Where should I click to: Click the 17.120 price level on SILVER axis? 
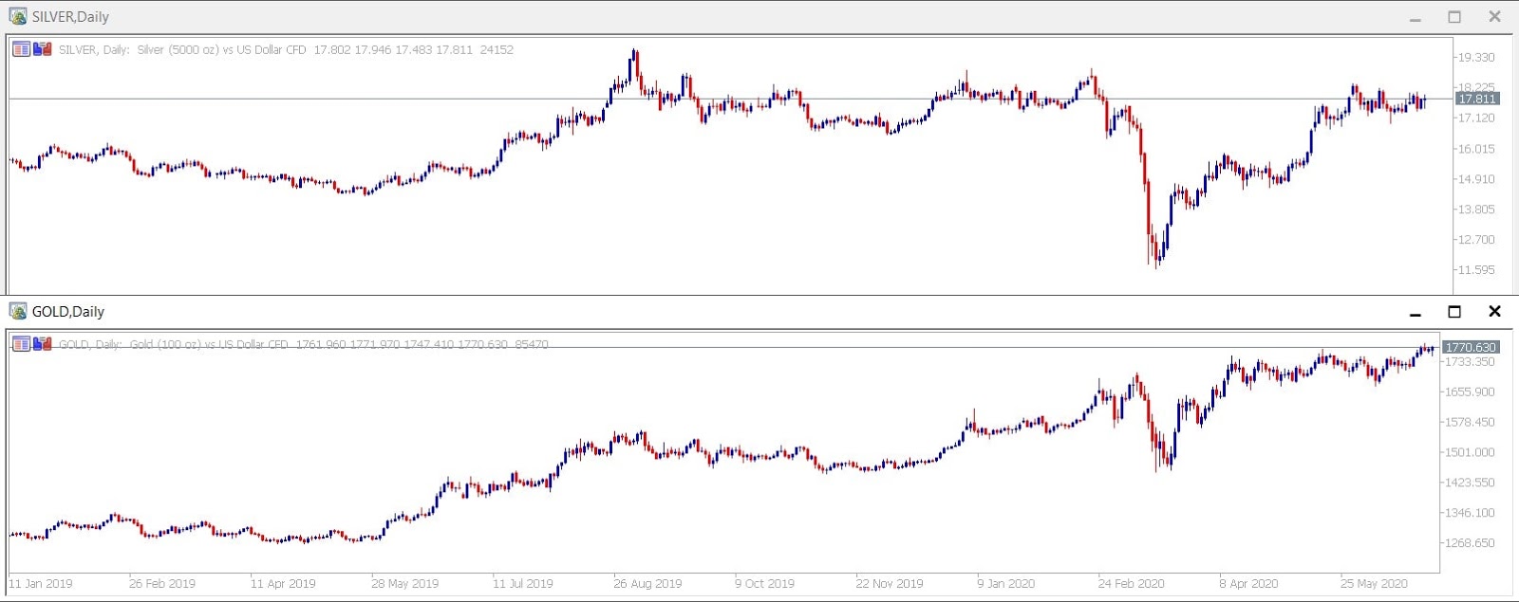(1476, 119)
